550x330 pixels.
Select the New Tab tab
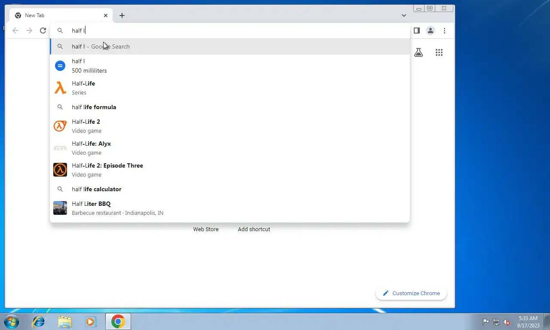tap(61, 15)
